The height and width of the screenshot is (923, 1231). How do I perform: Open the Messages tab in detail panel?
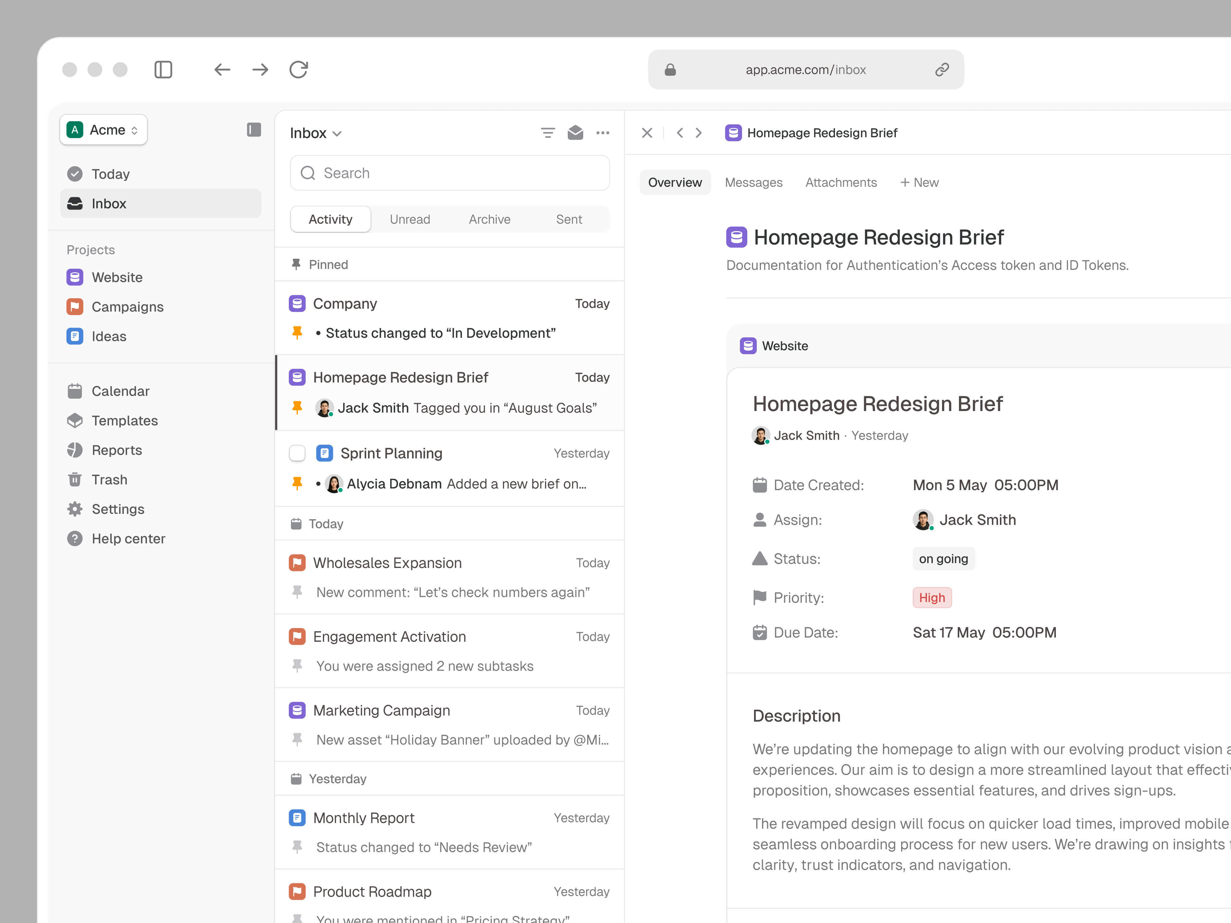753,182
